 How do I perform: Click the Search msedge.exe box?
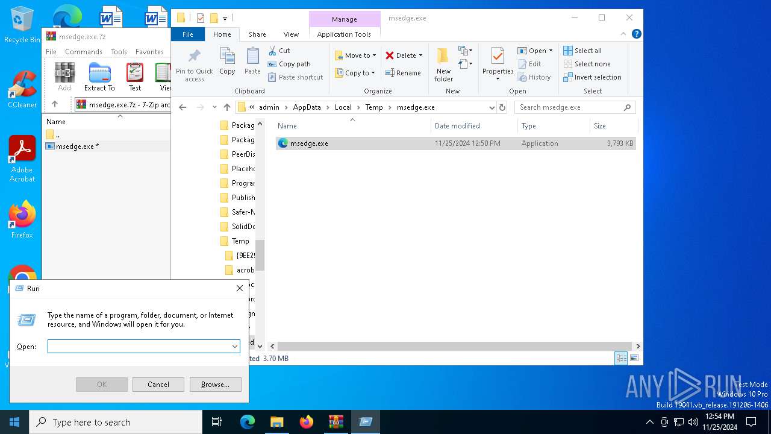click(575, 107)
